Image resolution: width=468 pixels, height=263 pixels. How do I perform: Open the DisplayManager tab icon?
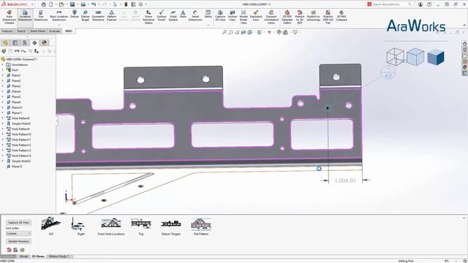pyautogui.click(x=45, y=43)
